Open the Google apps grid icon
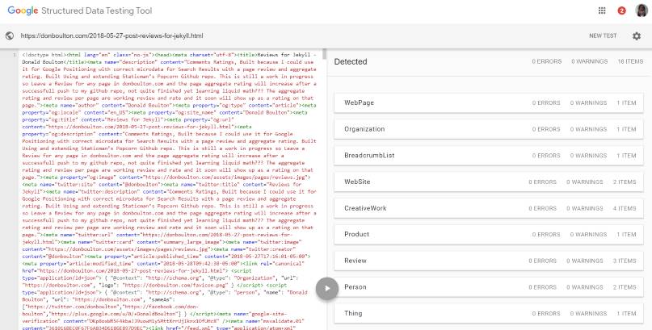 602,10
